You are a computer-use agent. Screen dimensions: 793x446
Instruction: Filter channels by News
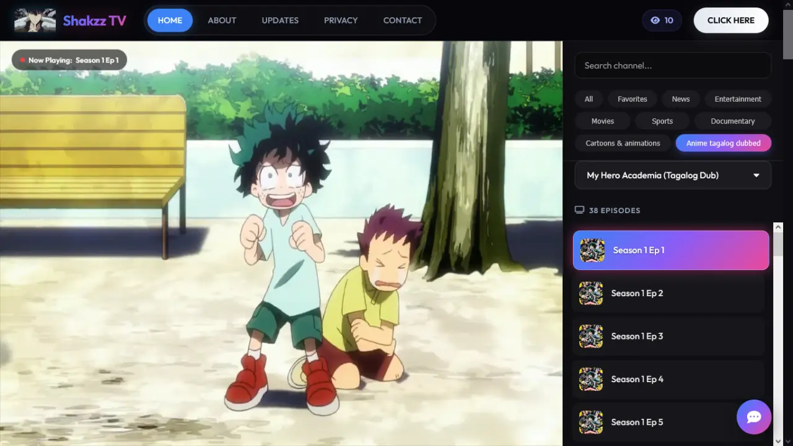(681, 99)
